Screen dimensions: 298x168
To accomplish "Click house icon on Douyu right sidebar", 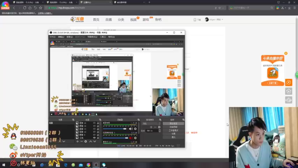I will coord(288,91).
